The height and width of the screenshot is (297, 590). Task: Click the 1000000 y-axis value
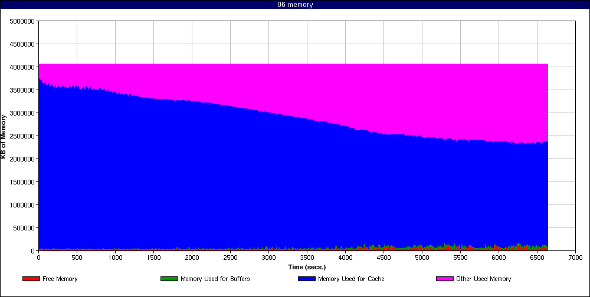click(22, 205)
